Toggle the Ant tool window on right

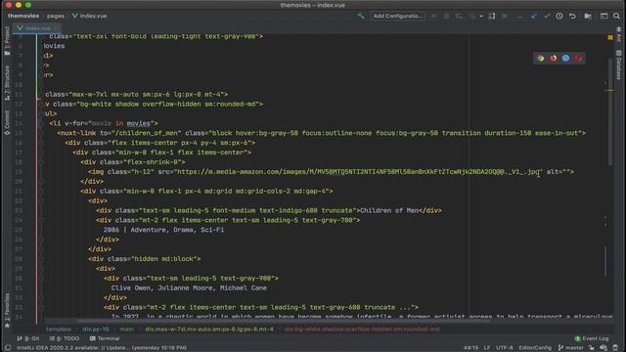[x=618, y=35]
